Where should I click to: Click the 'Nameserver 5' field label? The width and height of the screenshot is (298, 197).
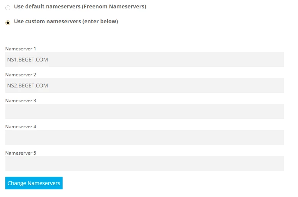pos(21,153)
